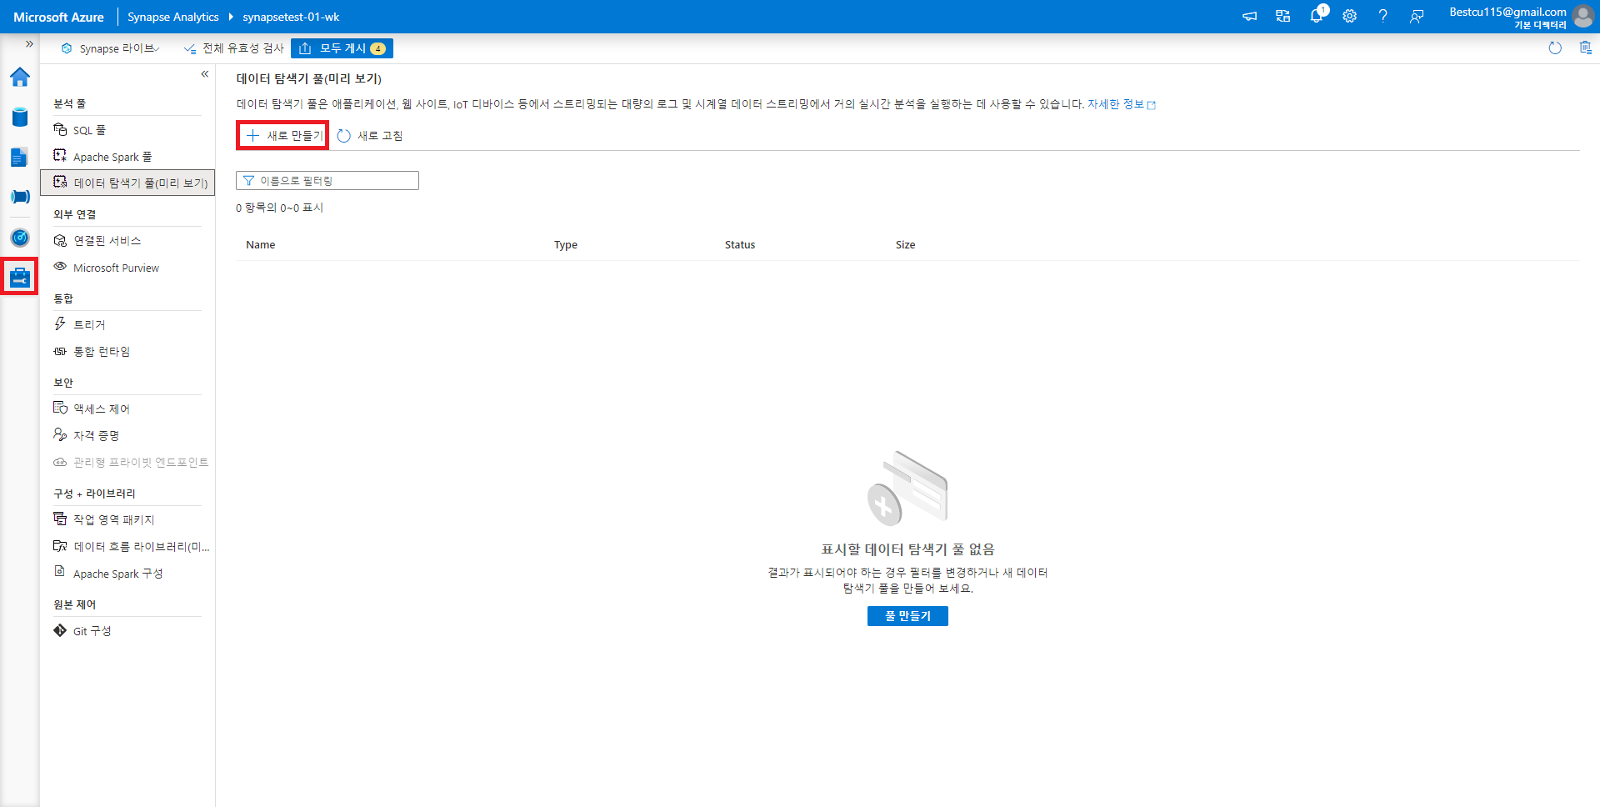Open the feedback person icon
The image size is (1600, 807).
coord(1417,17)
